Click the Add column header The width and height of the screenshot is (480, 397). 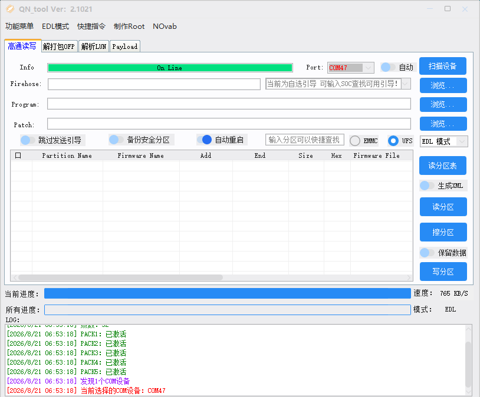point(206,156)
